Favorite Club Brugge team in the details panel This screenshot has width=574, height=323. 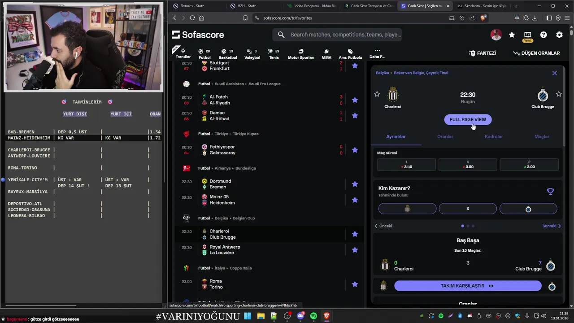coord(558,94)
